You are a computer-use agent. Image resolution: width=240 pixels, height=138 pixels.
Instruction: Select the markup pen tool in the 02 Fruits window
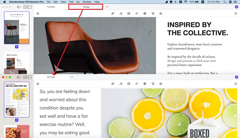(x=113, y=84)
